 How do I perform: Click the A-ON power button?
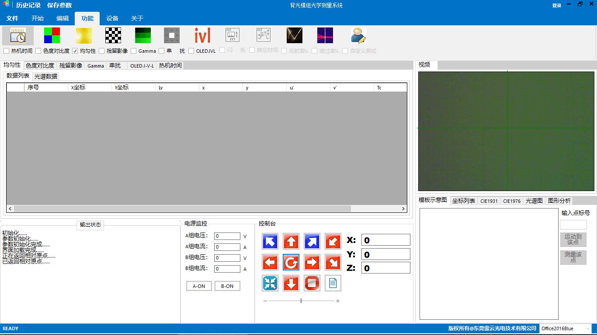(199, 286)
